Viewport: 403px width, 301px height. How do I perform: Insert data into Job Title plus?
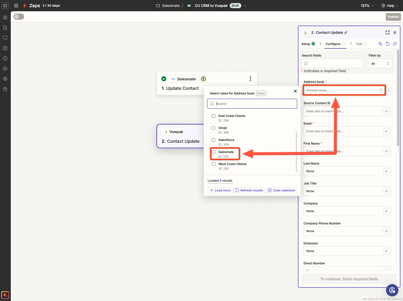pos(386,191)
